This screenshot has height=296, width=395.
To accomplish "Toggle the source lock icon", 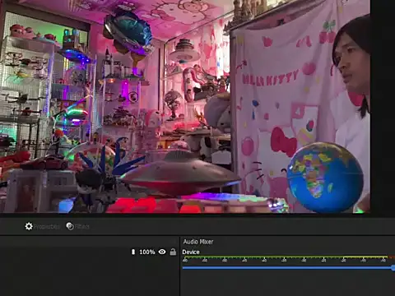I will (173, 252).
